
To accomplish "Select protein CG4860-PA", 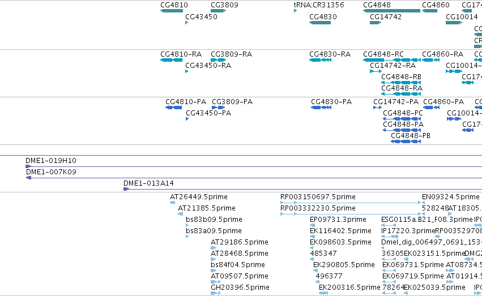I will point(443,102).
